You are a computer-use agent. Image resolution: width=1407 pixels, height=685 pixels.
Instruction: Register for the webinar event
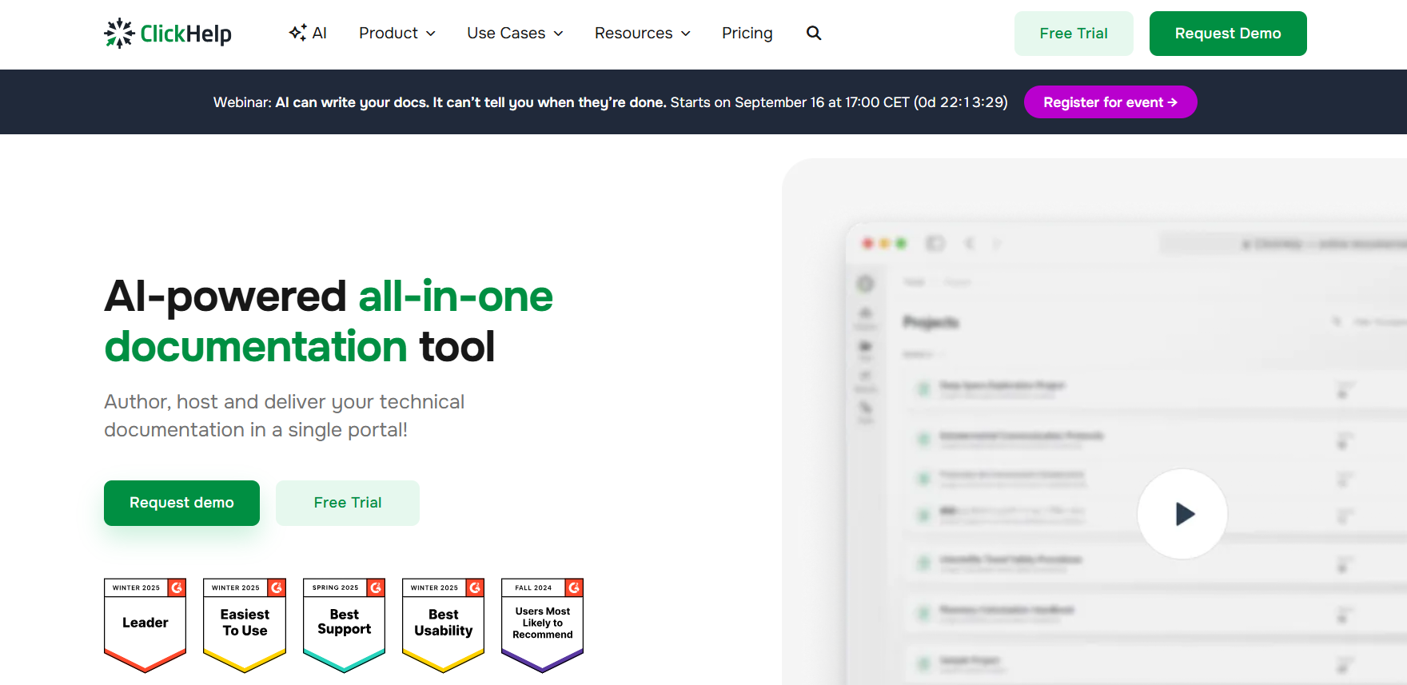(x=1110, y=102)
